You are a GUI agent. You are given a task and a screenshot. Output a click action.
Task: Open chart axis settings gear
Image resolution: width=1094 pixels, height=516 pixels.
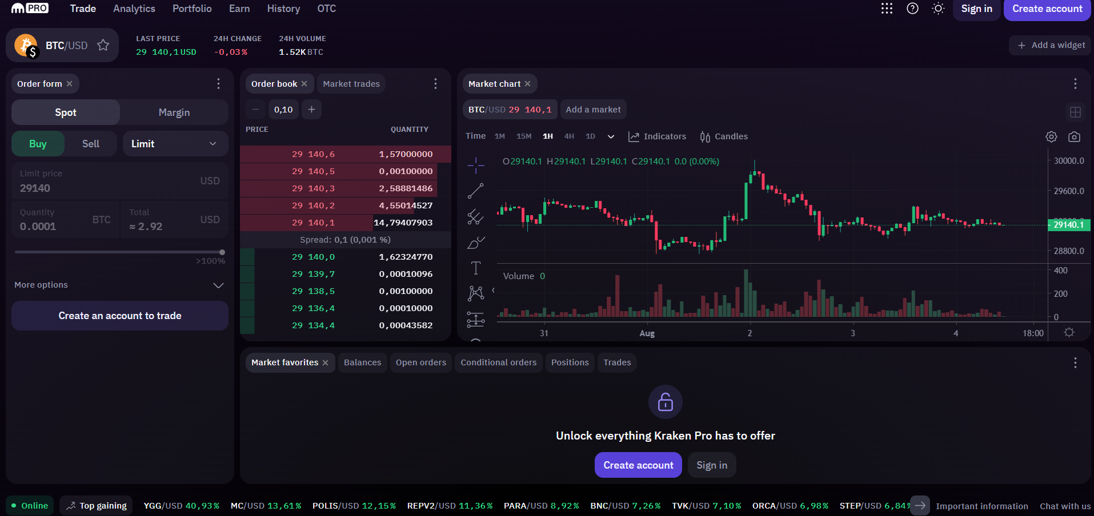tap(1069, 332)
